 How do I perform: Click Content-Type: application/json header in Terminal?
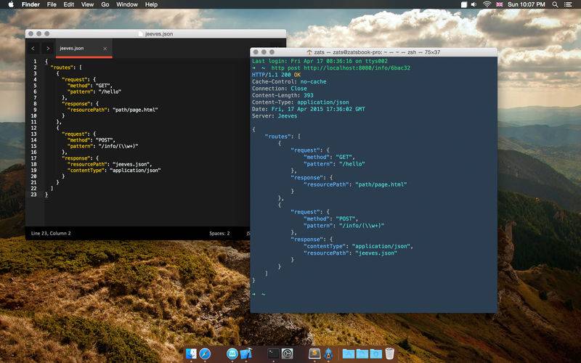pyautogui.click(x=301, y=102)
